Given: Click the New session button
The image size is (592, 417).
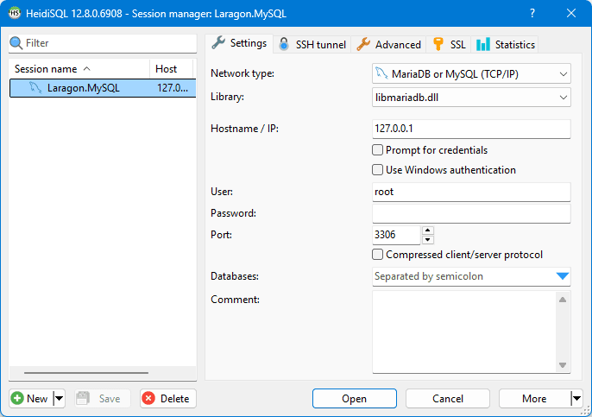Looking at the screenshot, I should 31,399.
